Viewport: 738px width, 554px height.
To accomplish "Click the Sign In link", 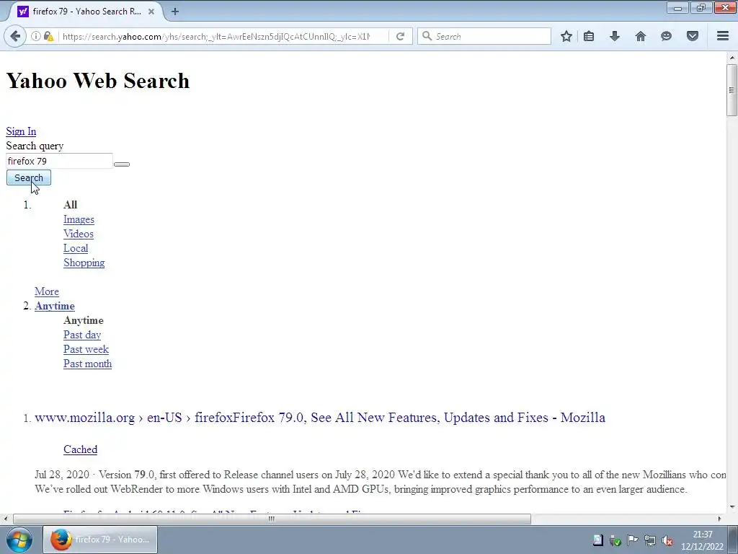I will [x=21, y=131].
